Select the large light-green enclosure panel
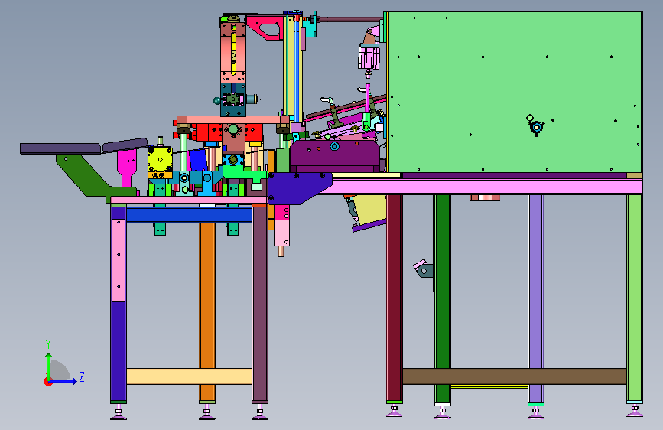The height and width of the screenshot is (430, 663). [515, 93]
